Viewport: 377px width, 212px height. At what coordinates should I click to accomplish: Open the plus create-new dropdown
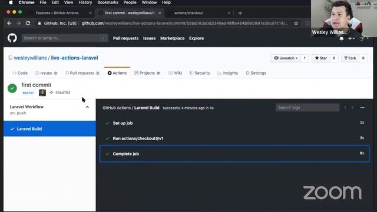pos(351,38)
